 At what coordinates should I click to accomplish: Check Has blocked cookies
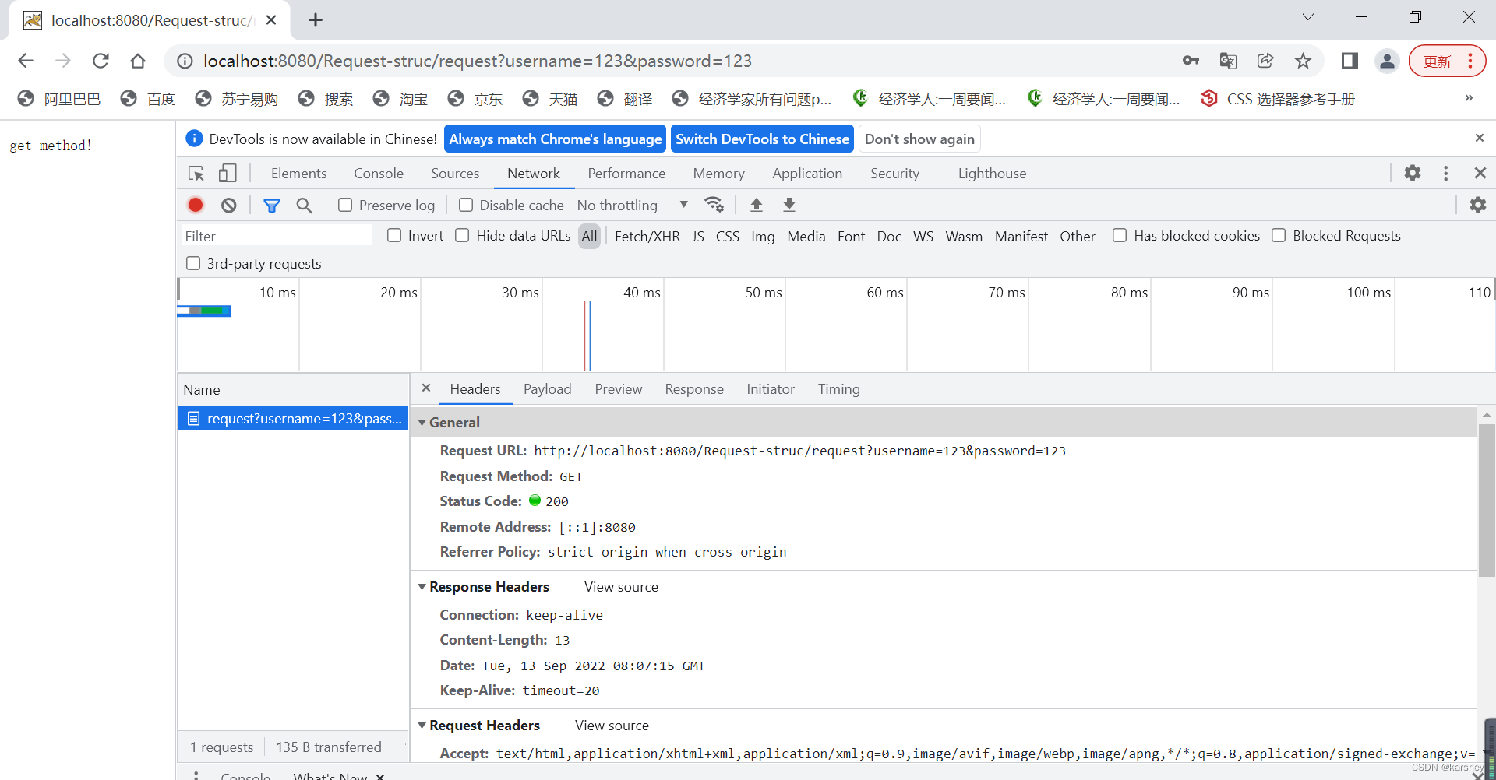pos(1120,235)
